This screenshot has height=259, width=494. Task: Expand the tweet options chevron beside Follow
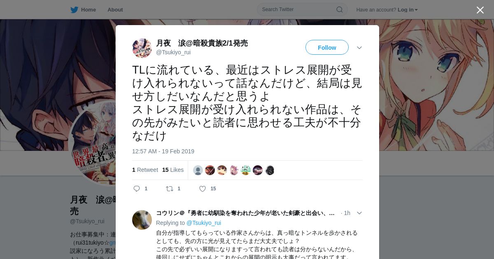359,48
